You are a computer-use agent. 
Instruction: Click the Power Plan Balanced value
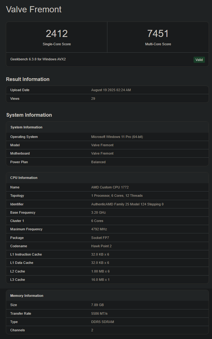click(x=98, y=162)
